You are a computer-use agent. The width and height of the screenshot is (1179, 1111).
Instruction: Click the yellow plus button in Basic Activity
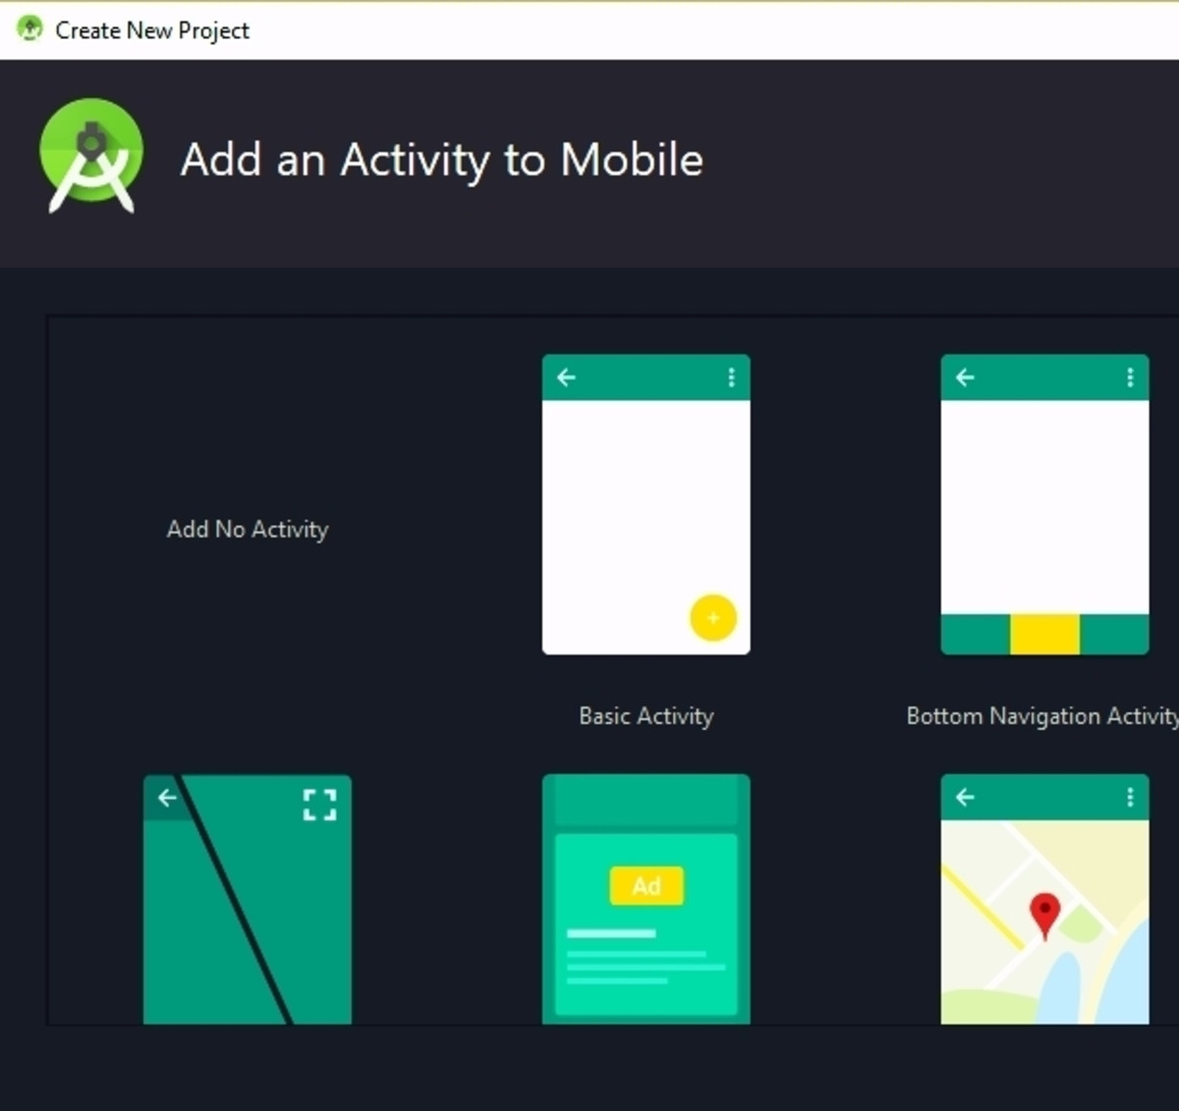(x=713, y=618)
